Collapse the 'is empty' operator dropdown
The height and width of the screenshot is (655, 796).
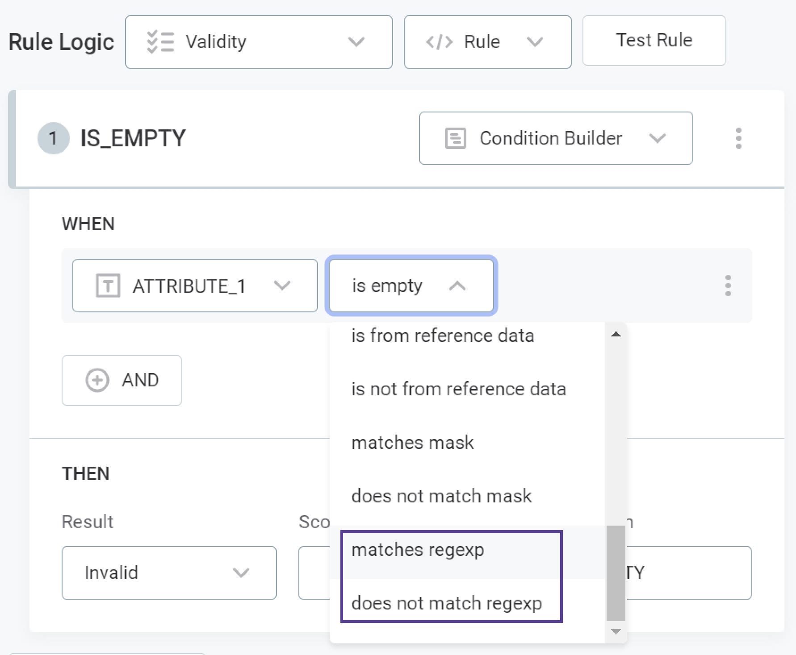(457, 286)
